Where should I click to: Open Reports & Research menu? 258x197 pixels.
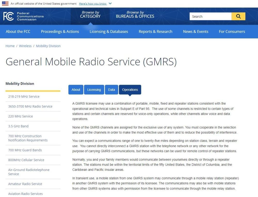tap(155, 31)
